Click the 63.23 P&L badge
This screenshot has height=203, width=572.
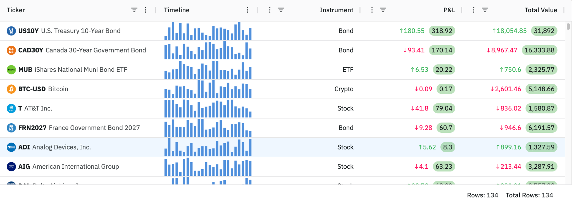point(444,166)
